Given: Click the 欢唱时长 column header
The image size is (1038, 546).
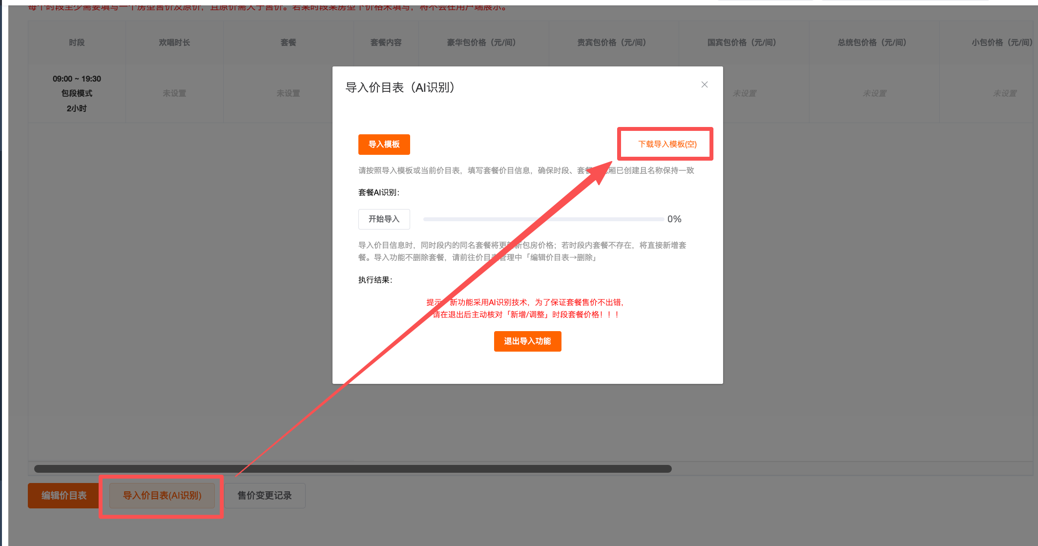Looking at the screenshot, I should [174, 42].
